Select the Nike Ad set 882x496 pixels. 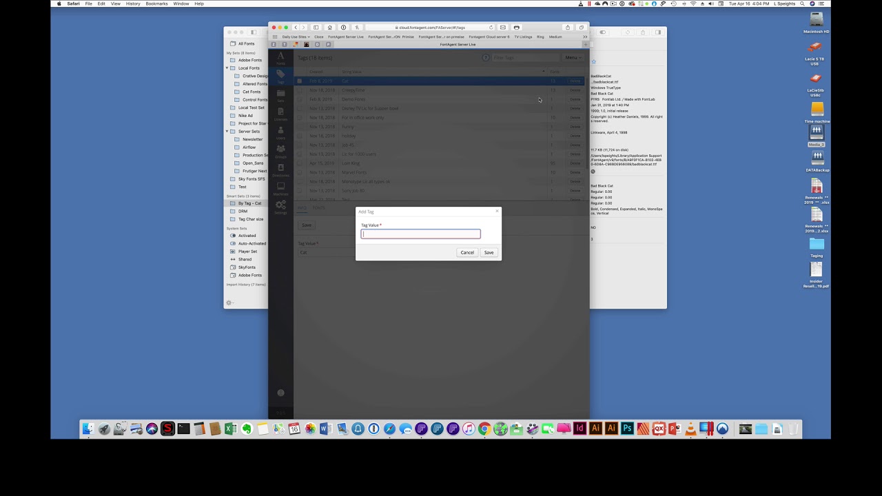tap(245, 116)
